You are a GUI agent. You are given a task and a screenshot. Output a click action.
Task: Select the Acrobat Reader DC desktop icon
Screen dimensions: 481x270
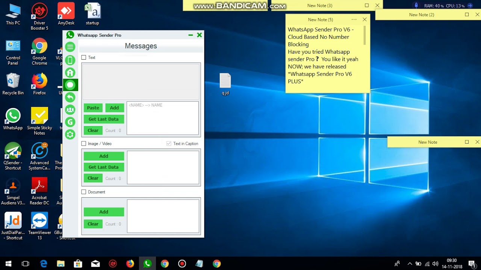39,191
